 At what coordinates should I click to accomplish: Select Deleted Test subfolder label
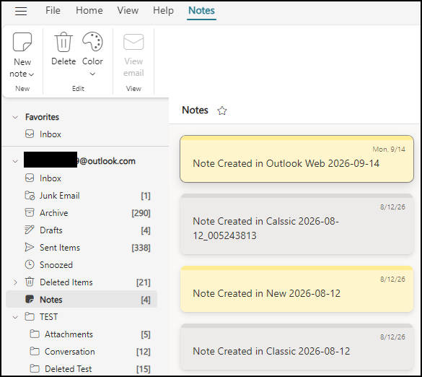68,368
